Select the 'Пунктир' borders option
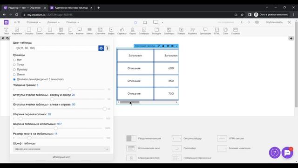 tap(14, 70)
